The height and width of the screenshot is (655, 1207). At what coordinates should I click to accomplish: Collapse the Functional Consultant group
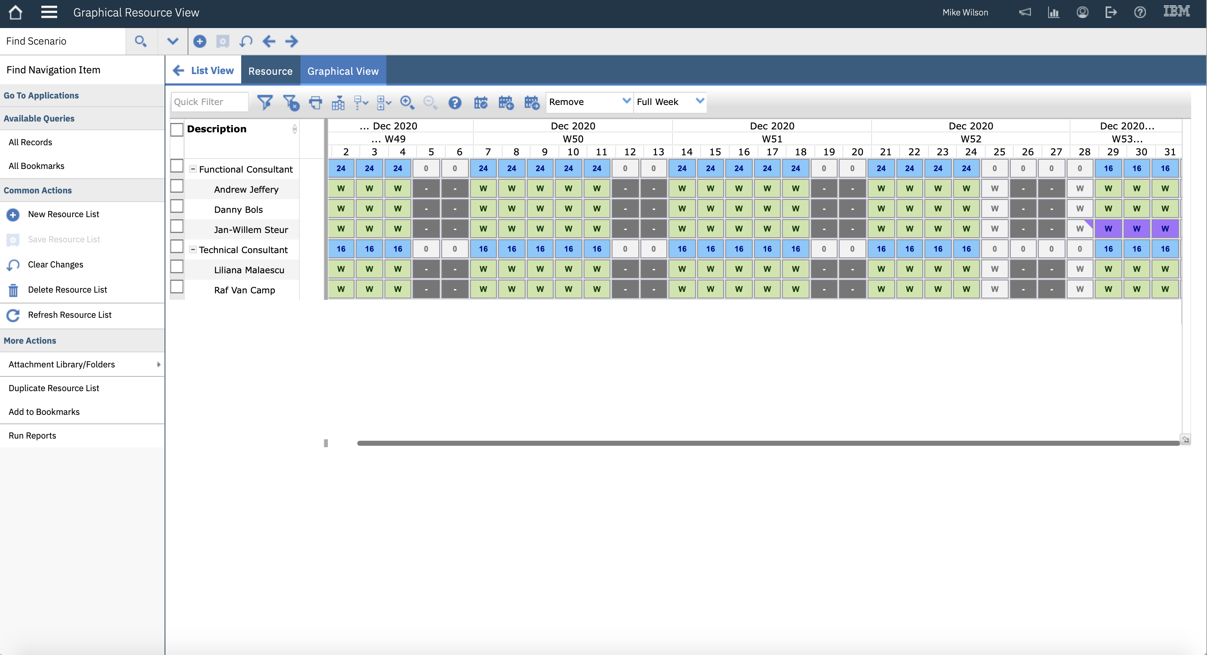pos(193,169)
